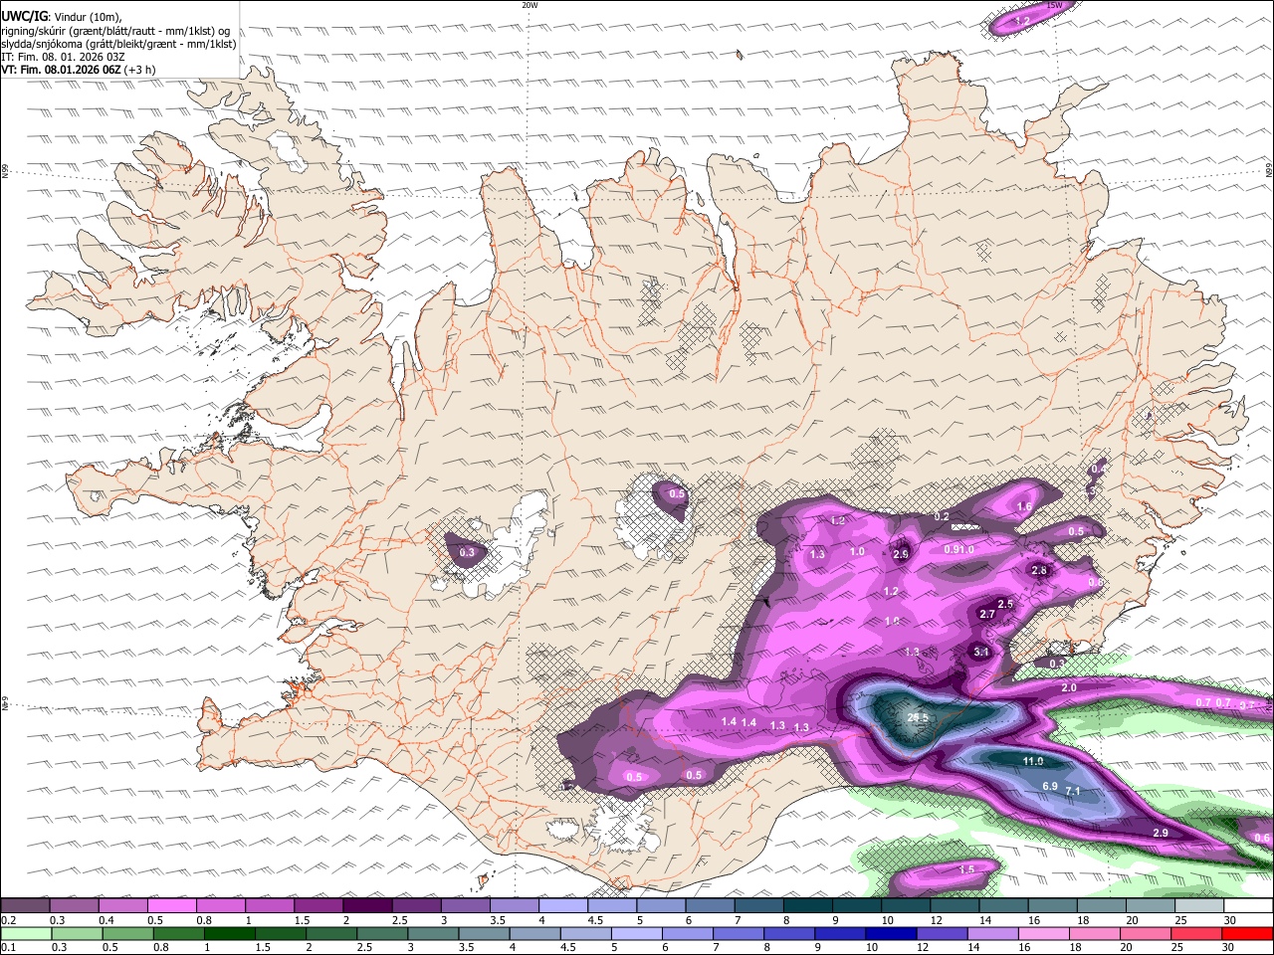Select the white upper legend swatch at 30
Screen dimensions: 1274x955
point(1247,905)
